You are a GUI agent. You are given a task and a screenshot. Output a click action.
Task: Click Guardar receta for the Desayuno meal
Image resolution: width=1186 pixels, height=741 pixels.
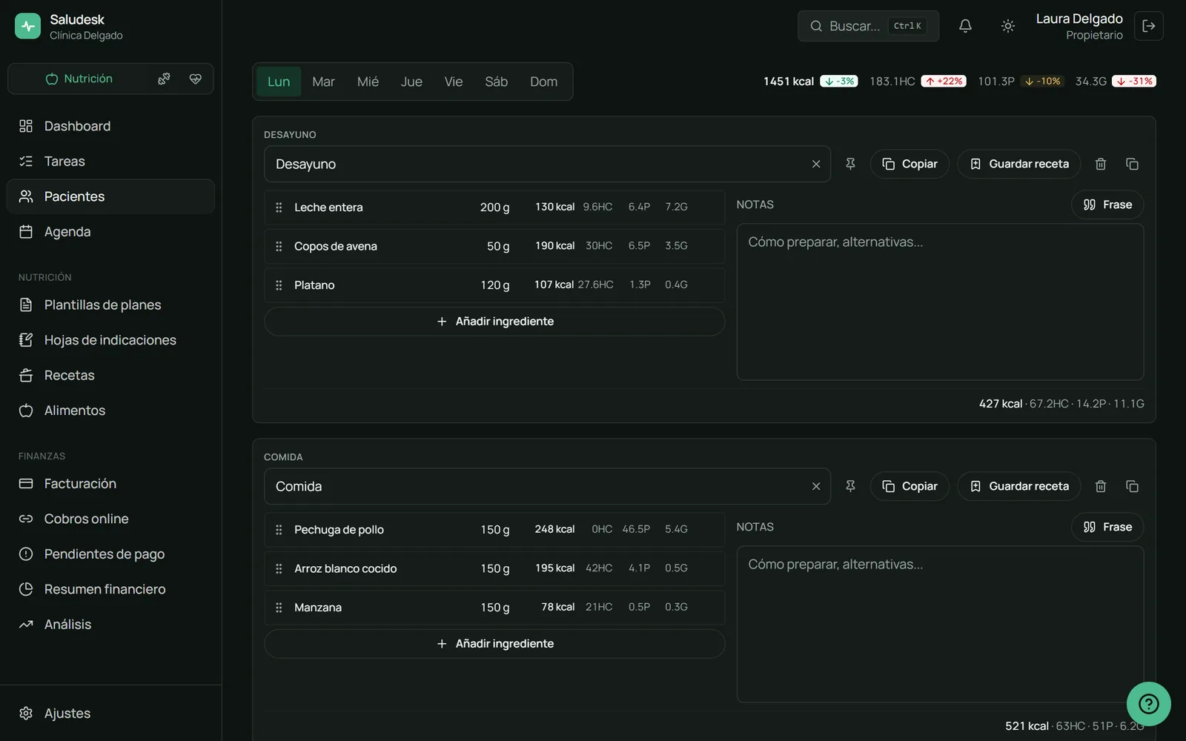[x=1018, y=164]
